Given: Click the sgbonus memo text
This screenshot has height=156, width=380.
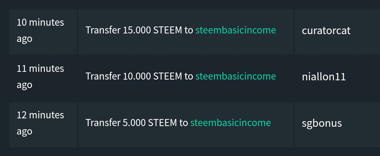Looking at the screenshot, I should (x=322, y=123).
